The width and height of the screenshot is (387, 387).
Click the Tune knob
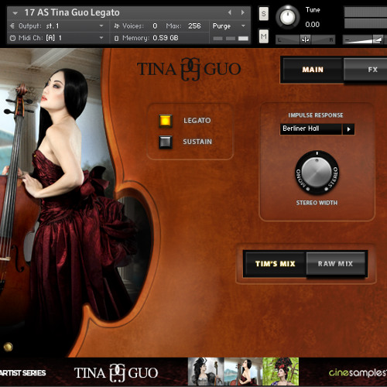(288, 17)
